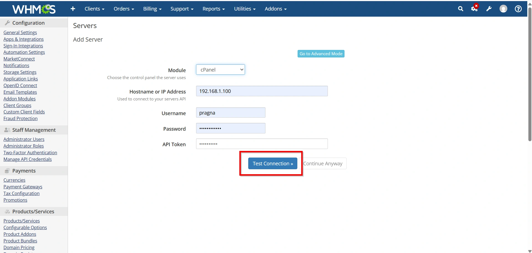Image resolution: width=532 pixels, height=253 pixels.
Task: Open Tax Configuration link
Action: (x=22, y=194)
